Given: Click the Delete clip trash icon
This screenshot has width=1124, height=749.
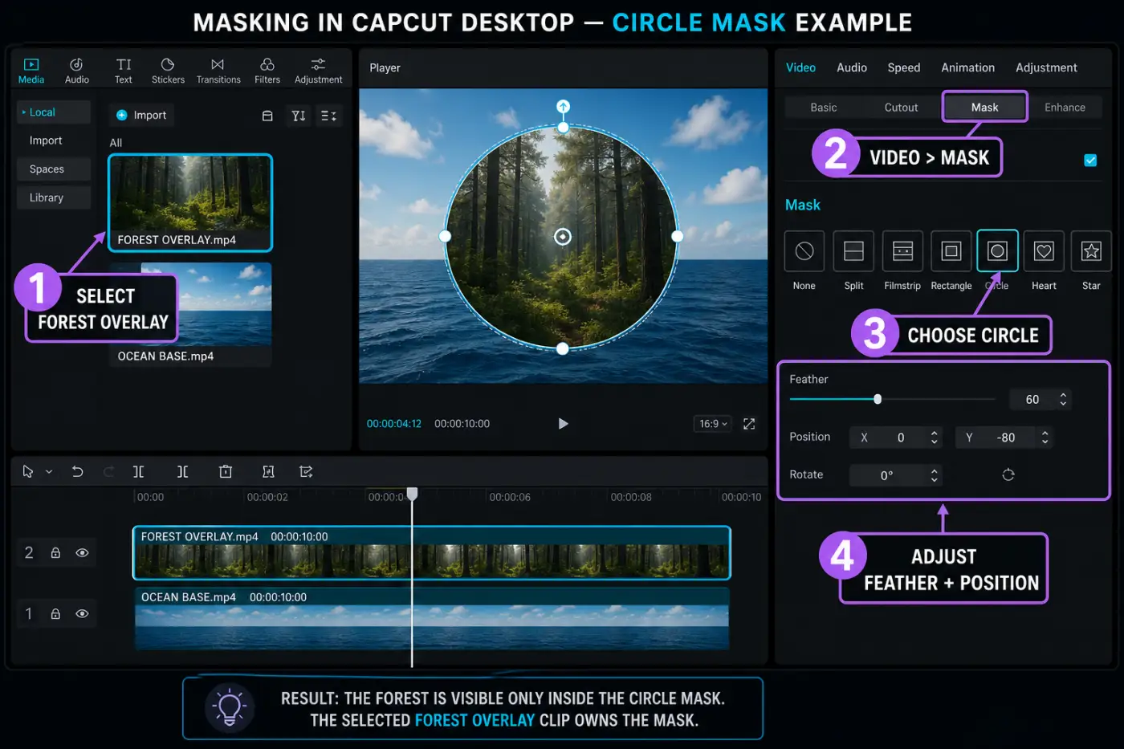Looking at the screenshot, I should pos(226,472).
